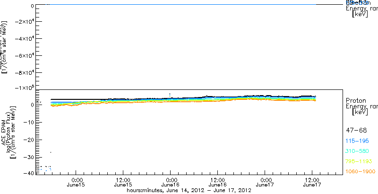
Task: Click the [keV] unit under Proton heading
Action: coord(360,112)
